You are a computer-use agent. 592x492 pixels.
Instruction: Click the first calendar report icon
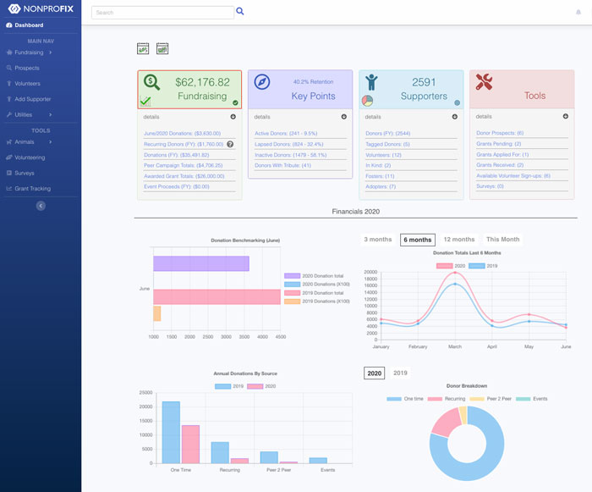point(143,48)
